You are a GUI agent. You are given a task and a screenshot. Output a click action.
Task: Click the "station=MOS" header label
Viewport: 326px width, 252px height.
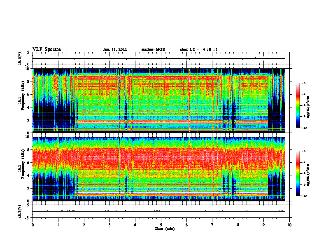click(x=153, y=49)
